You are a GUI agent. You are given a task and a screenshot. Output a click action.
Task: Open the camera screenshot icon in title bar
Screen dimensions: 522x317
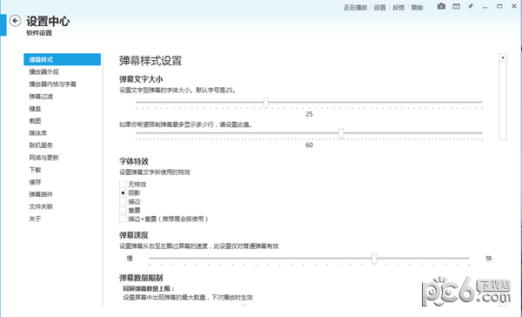pos(441,6)
